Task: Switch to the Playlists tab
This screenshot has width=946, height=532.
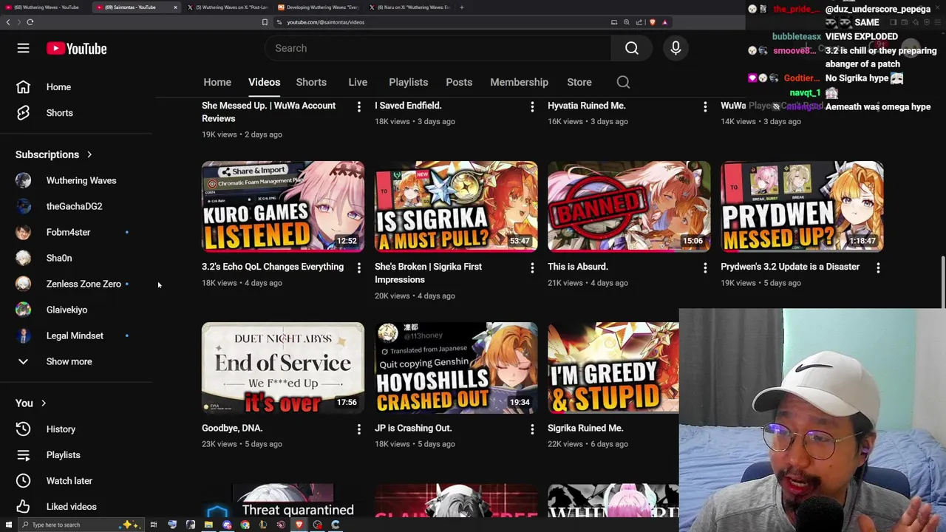Action: coord(408,82)
